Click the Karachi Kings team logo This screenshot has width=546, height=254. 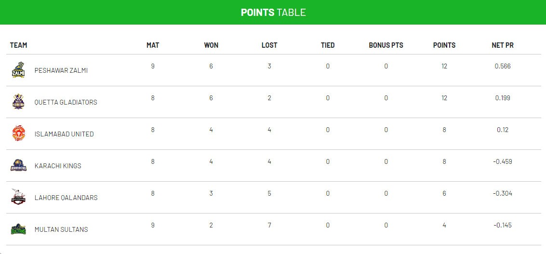18,166
